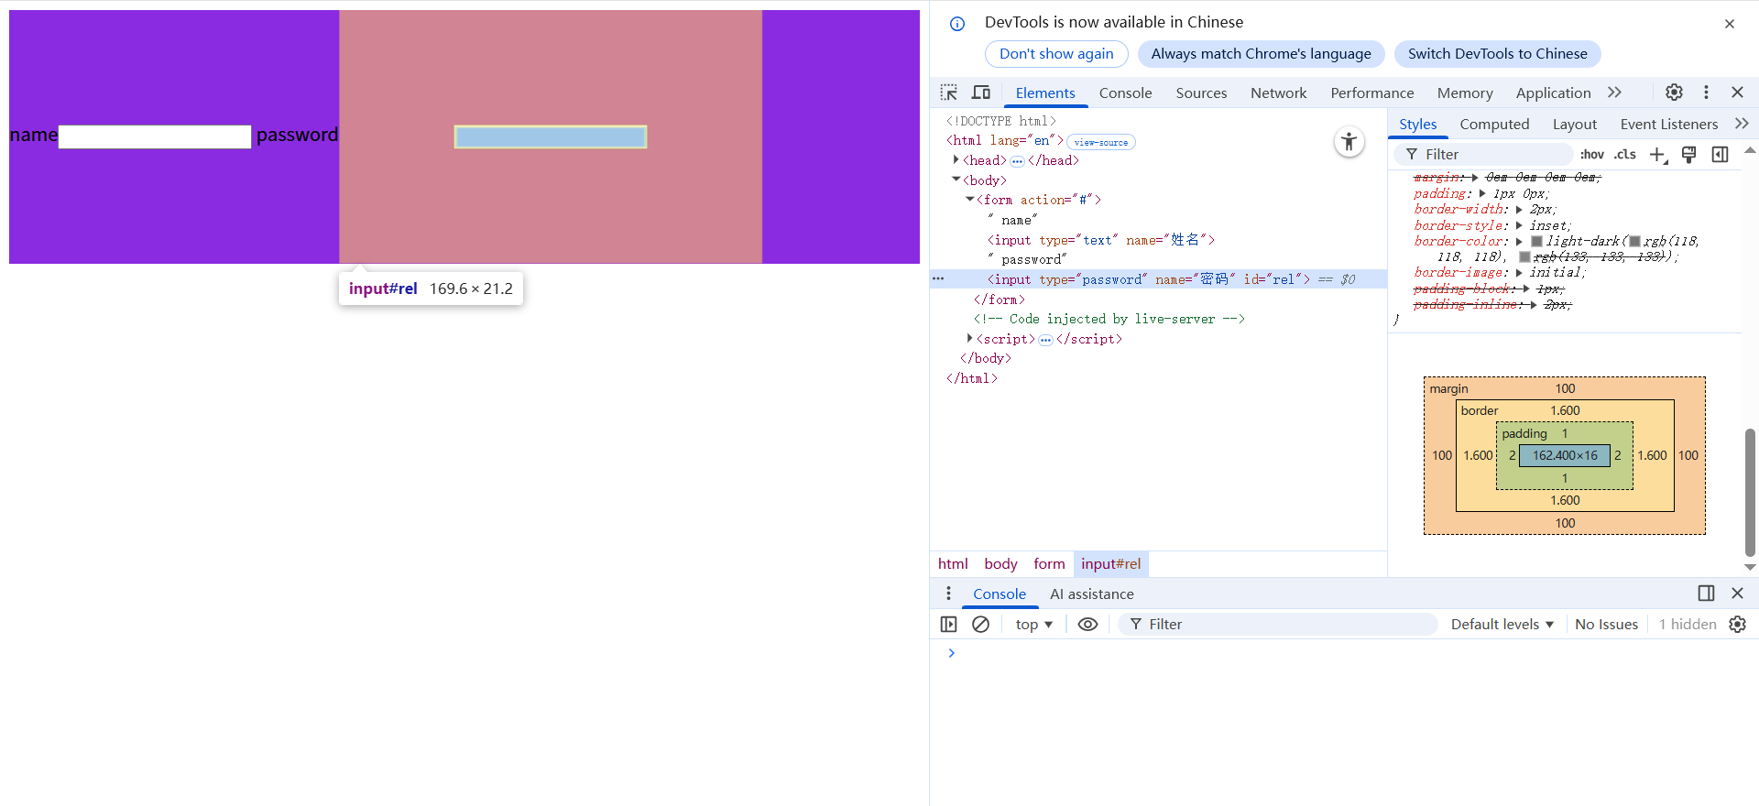This screenshot has height=806, width=1759.
Task: Open the Default levels dropdown
Action: 1502,625
